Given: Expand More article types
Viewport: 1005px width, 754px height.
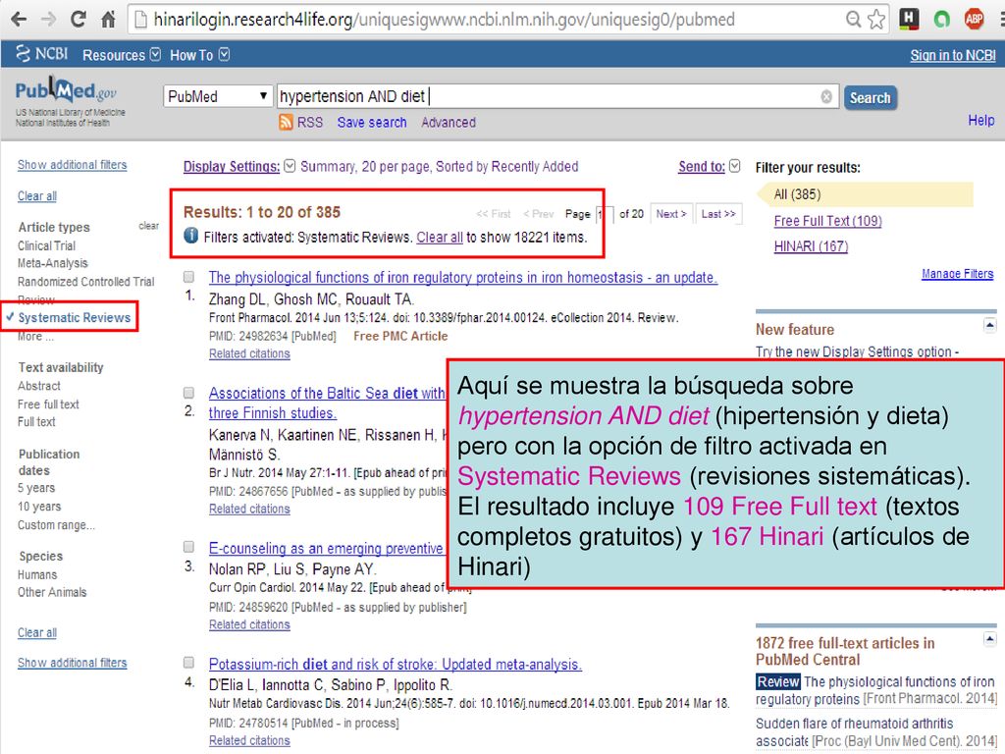Looking at the screenshot, I should tap(35, 337).
